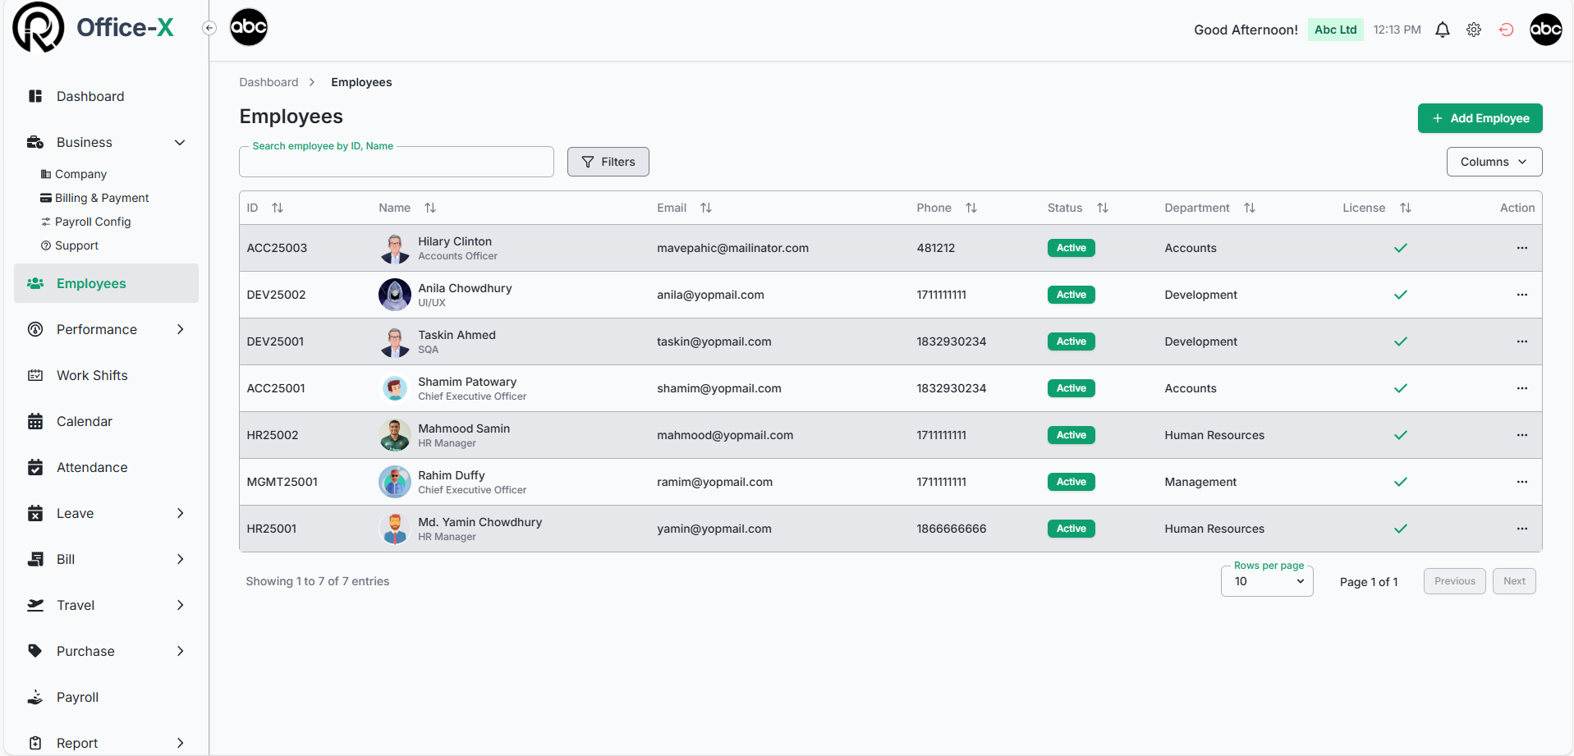Screen dimensions: 1574x756
Task: Open the Columns dropdown
Action: 1494,162
